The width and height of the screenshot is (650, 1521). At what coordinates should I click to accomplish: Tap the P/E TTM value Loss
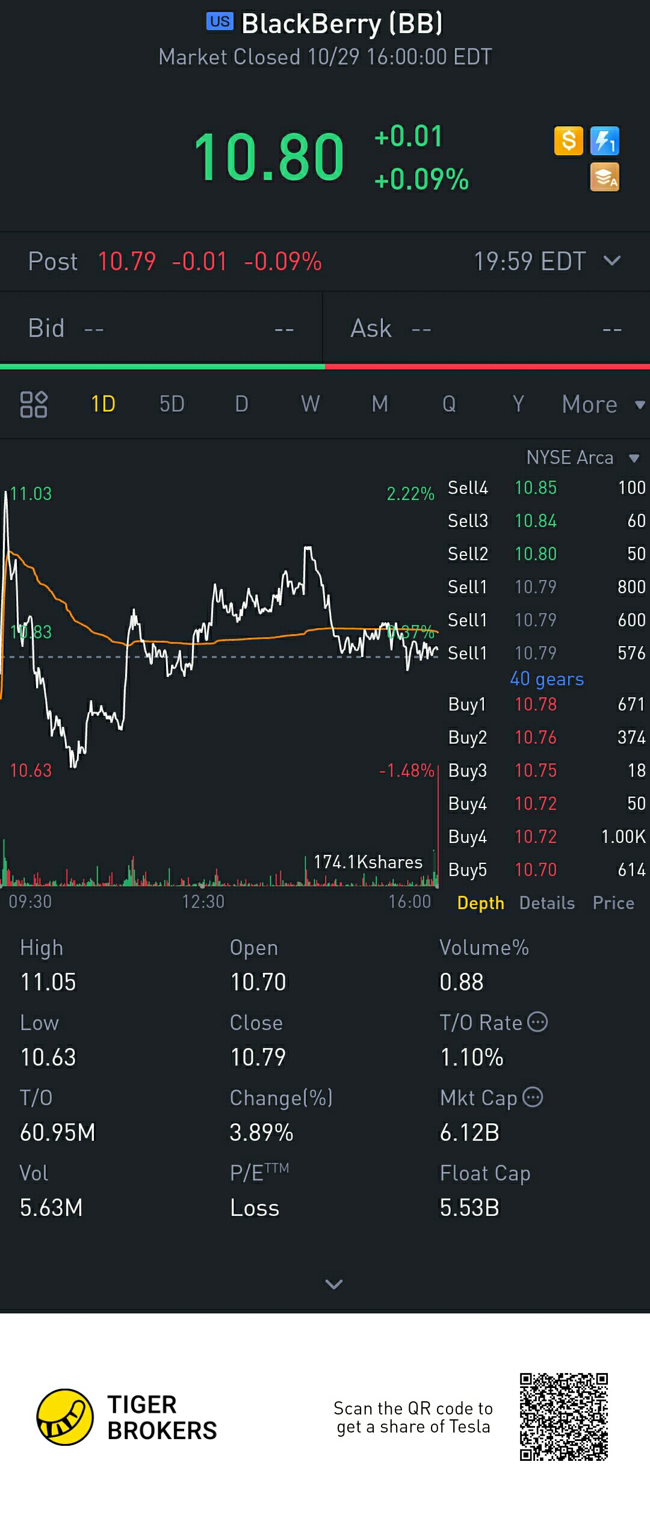click(x=255, y=1208)
